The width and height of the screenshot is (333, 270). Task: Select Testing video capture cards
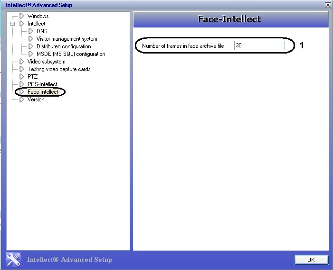59,69
